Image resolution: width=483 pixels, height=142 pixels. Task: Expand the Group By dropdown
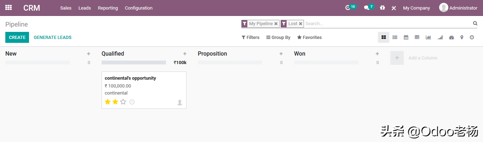point(278,38)
